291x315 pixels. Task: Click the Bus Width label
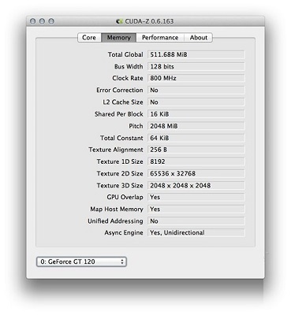coord(129,66)
